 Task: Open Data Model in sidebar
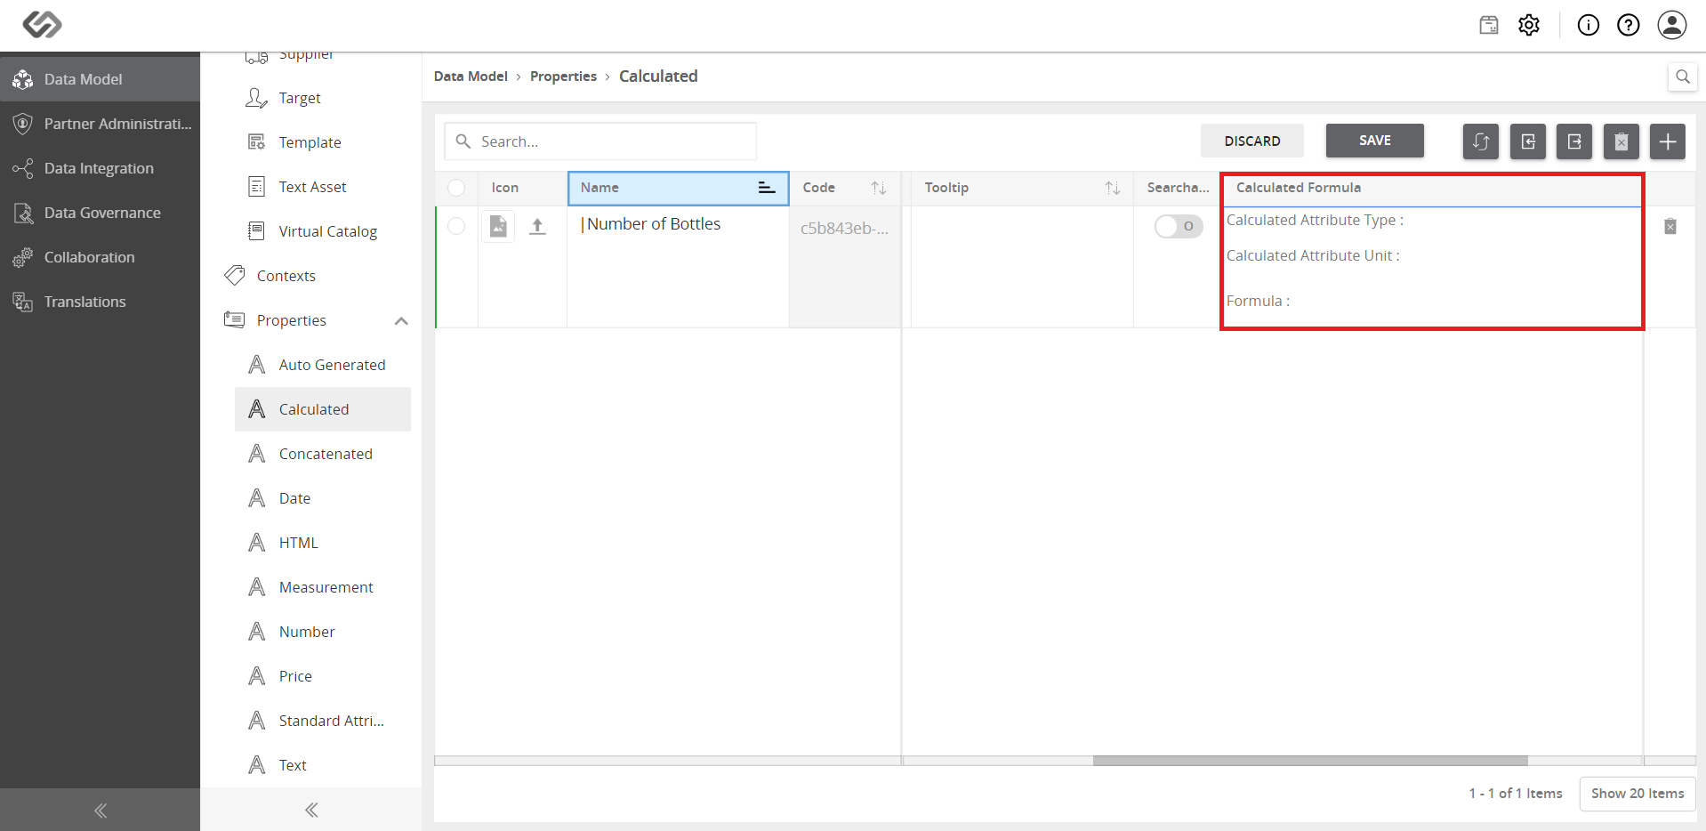(100, 79)
